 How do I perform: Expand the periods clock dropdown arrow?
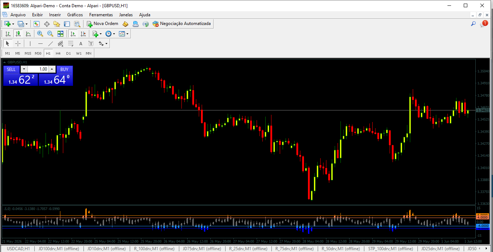pos(114,34)
